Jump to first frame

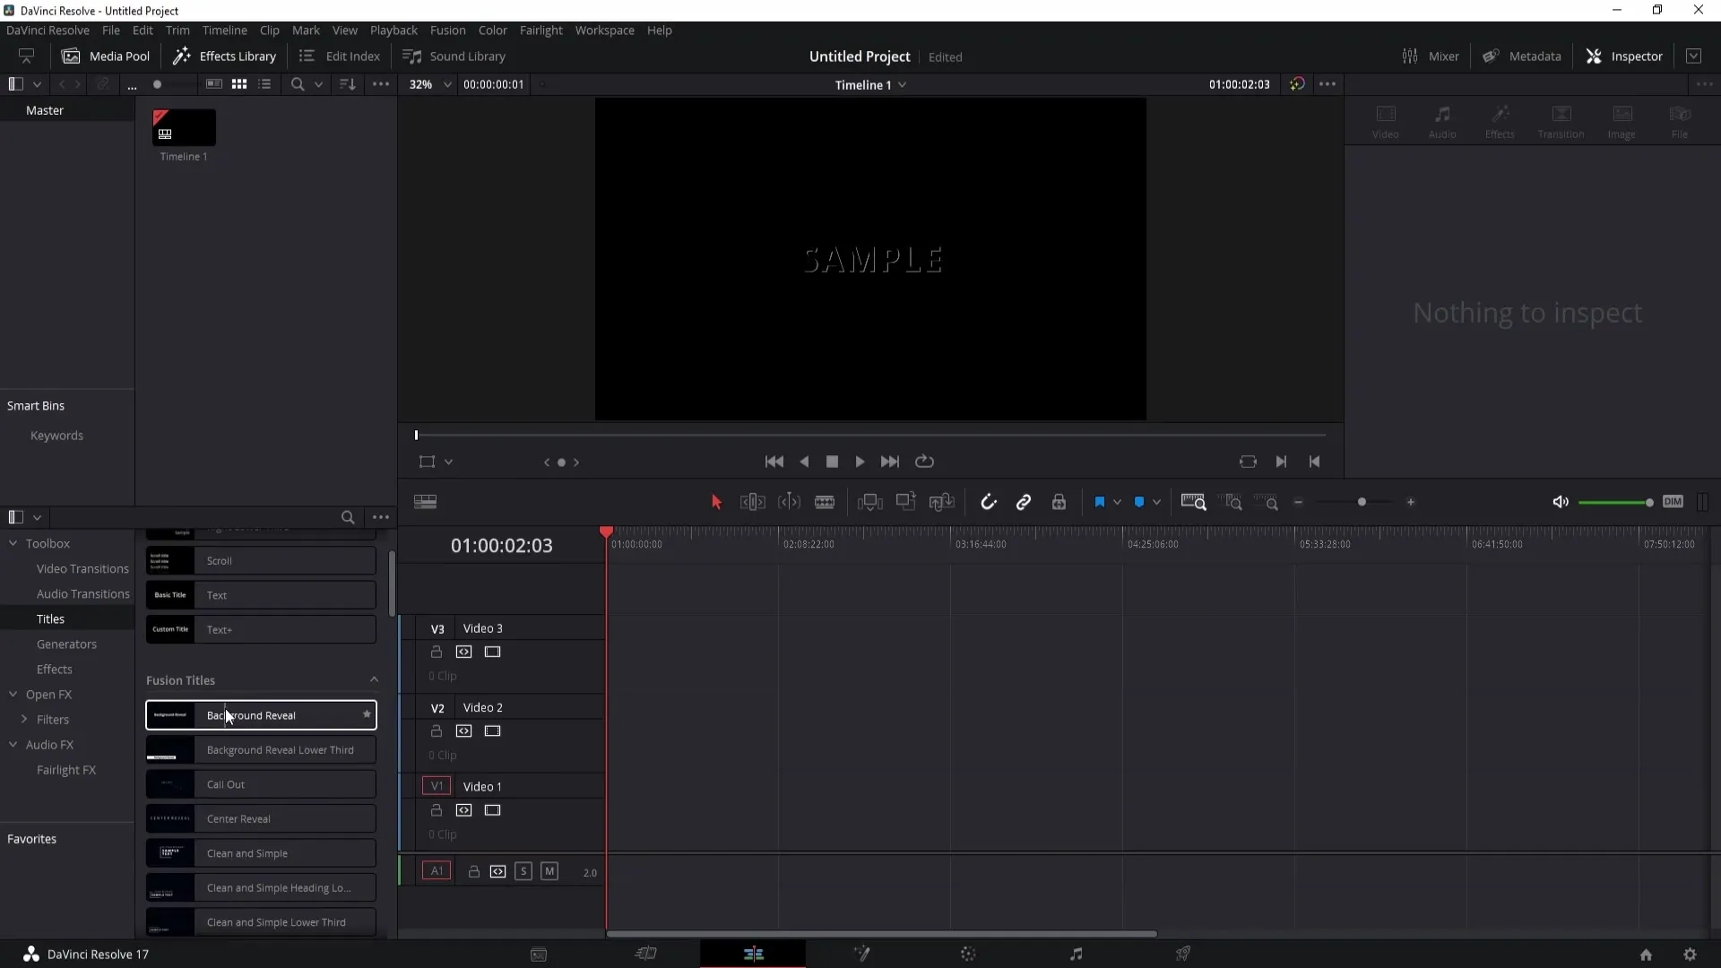tap(774, 462)
